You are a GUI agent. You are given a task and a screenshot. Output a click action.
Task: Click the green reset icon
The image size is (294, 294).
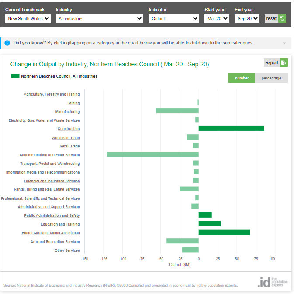(x=282, y=18)
